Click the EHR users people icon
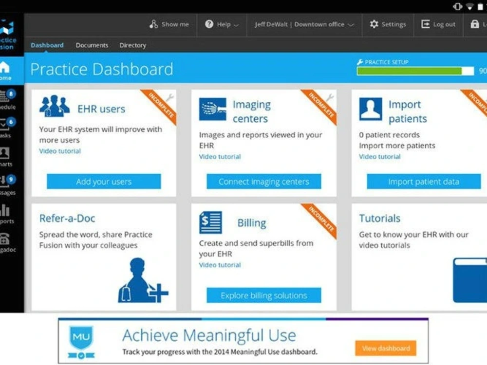Viewport: 487px width, 365px height. click(55, 106)
